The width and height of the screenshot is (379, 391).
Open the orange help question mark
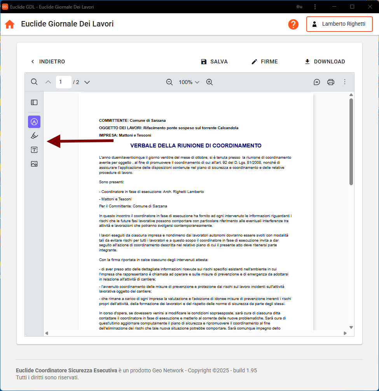(293, 24)
